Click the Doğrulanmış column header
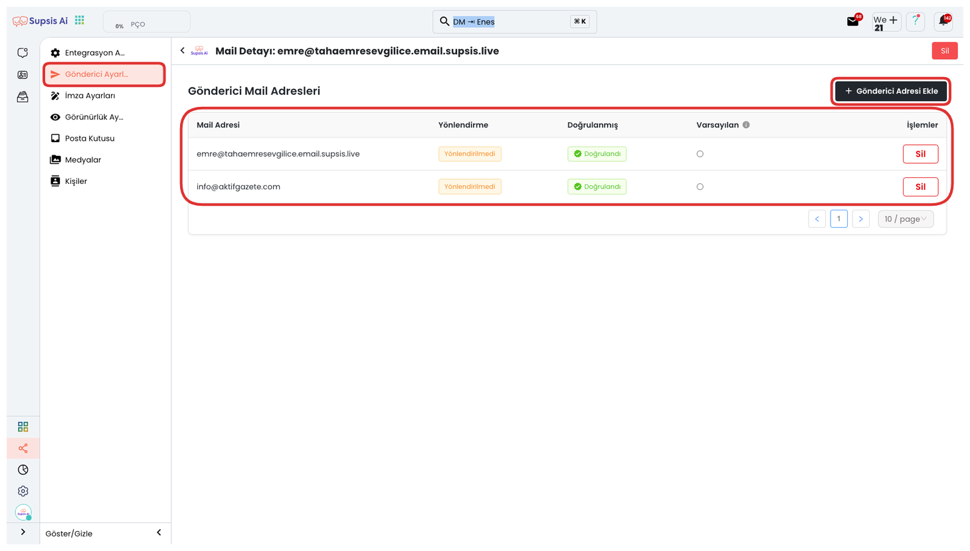This screenshot has width=970, height=551. pos(593,125)
